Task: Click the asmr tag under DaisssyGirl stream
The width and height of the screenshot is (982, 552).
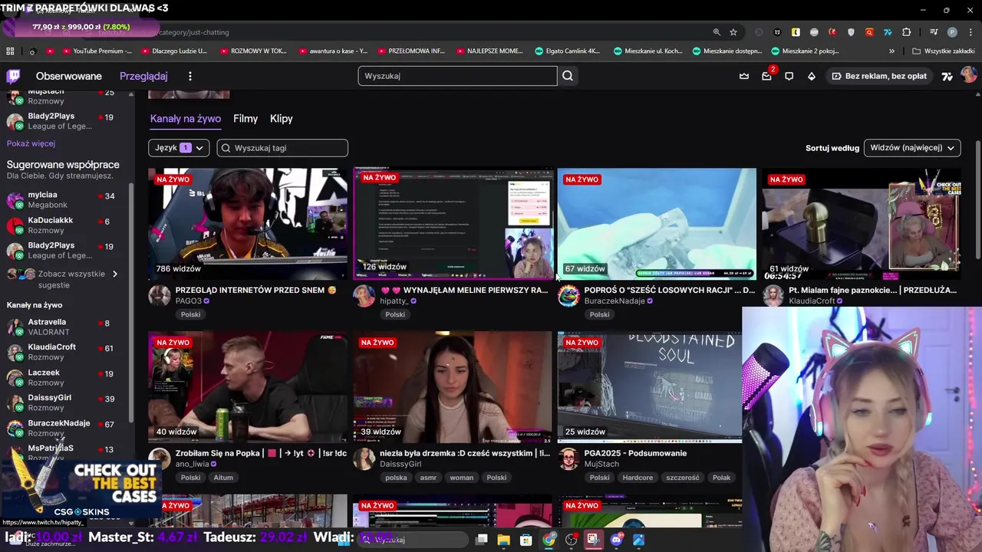Action: 428,478
